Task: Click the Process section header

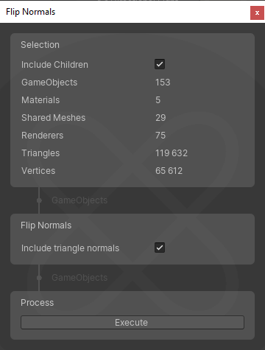Action: pyautogui.click(x=37, y=303)
